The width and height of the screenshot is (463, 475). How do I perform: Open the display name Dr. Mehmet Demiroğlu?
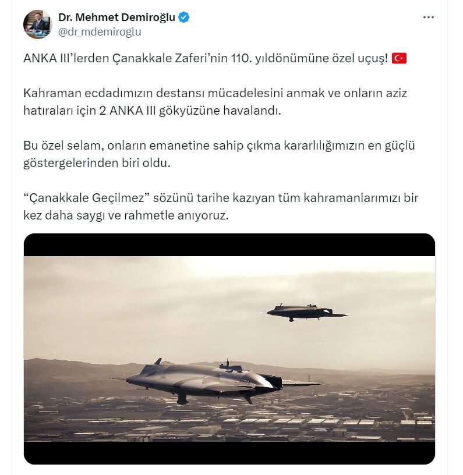point(116,17)
